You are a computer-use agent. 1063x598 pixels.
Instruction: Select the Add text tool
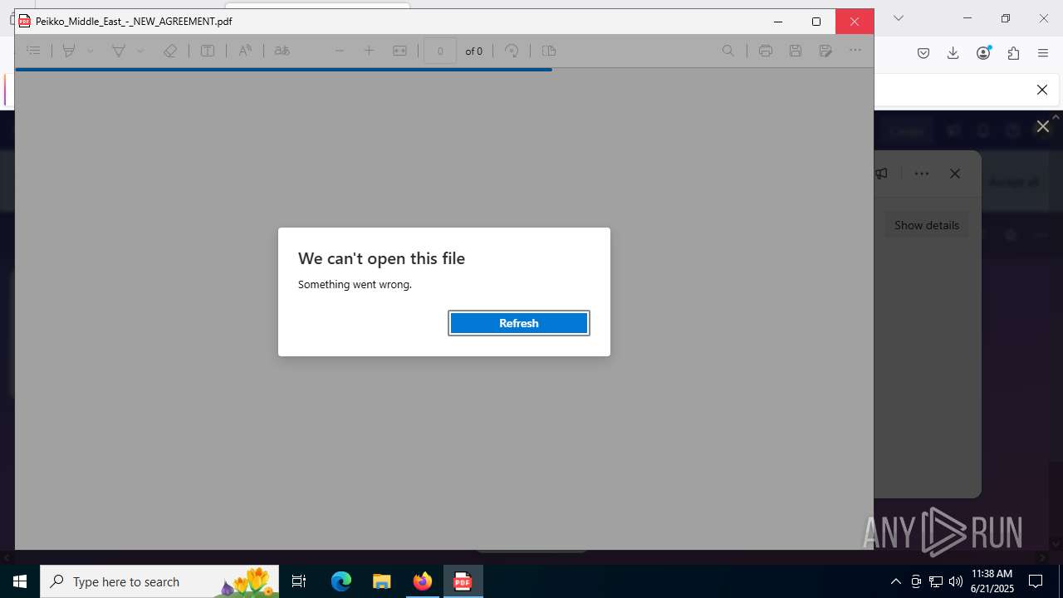click(208, 51)
